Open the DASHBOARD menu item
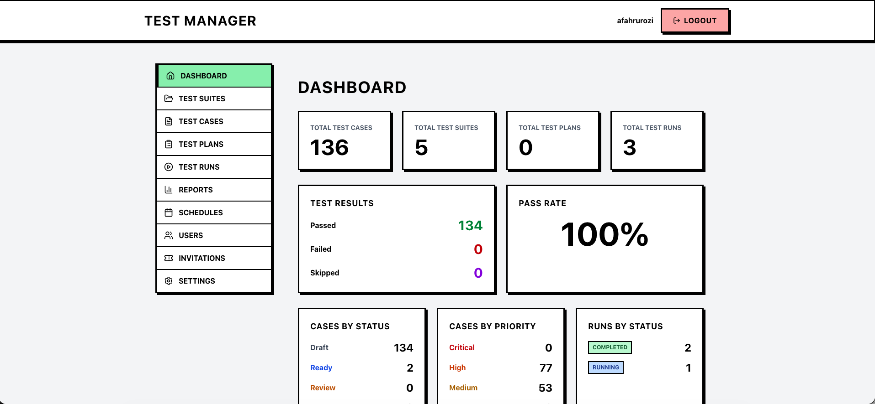The image size is (875, 404). 214,76
